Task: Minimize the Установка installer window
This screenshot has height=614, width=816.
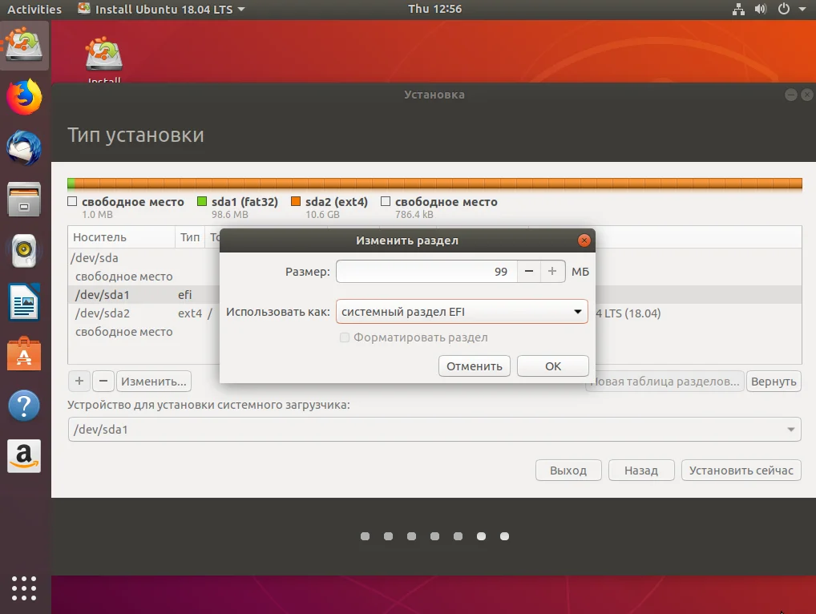Action: 790,95
